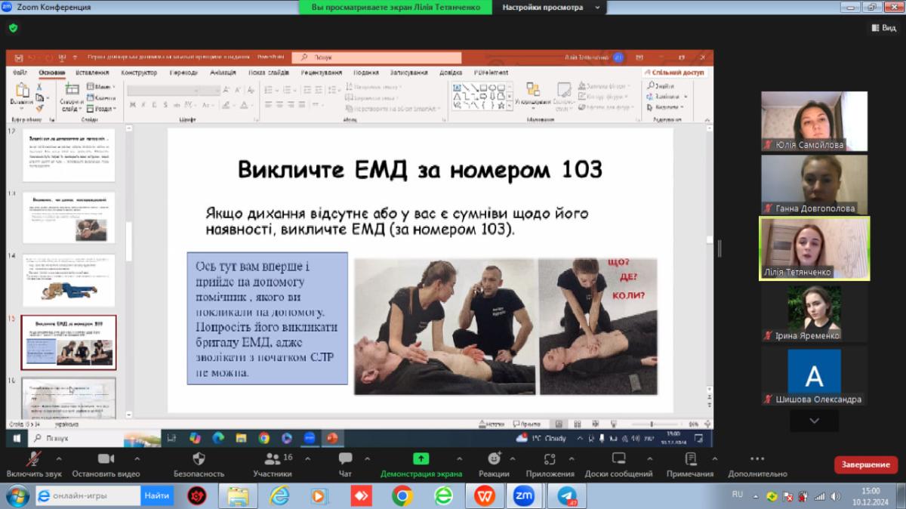
Task: Open the Чат chat panel
Action: tap(345, 460)
